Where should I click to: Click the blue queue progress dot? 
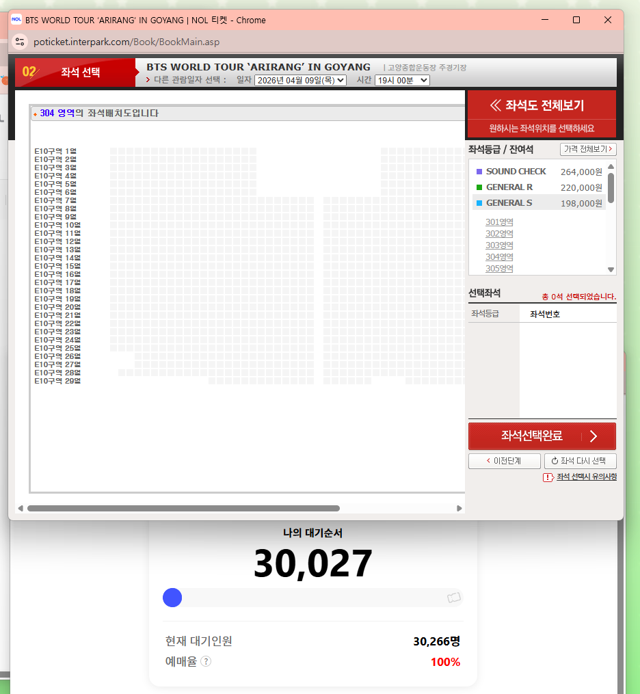172,598
